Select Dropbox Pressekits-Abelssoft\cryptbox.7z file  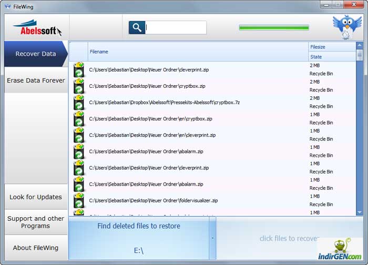point(164,103)
